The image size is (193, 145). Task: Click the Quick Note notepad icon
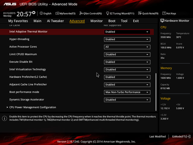click(140, 13)
